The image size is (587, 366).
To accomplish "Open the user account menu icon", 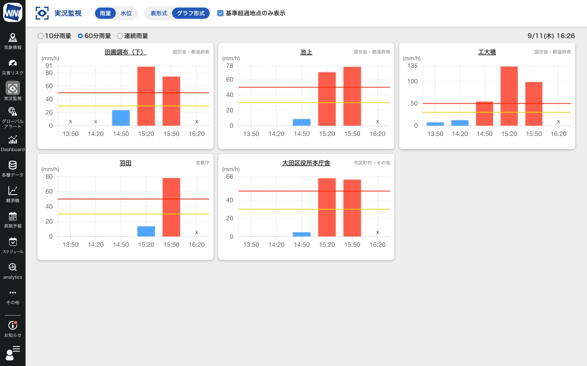I will 13,353.
